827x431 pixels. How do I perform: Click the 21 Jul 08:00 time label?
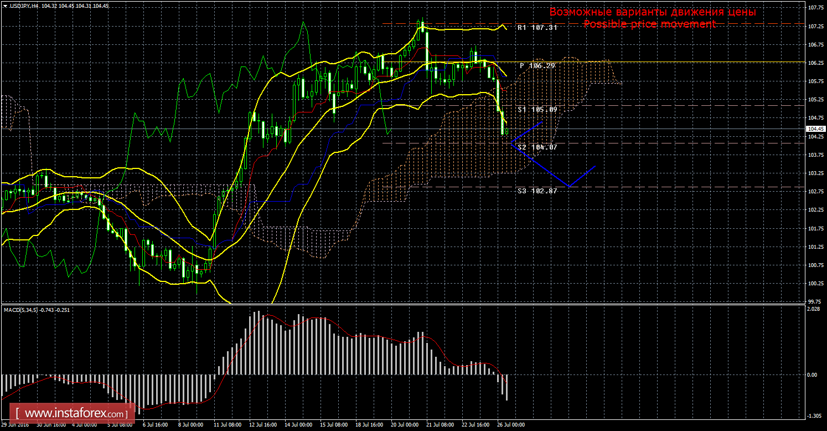(x=440, y=425)
